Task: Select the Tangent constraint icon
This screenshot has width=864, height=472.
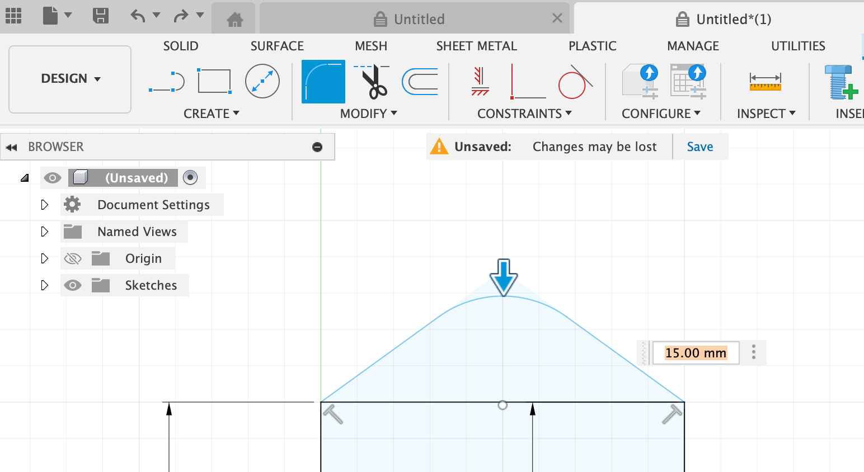Action: tap(575, 82)
